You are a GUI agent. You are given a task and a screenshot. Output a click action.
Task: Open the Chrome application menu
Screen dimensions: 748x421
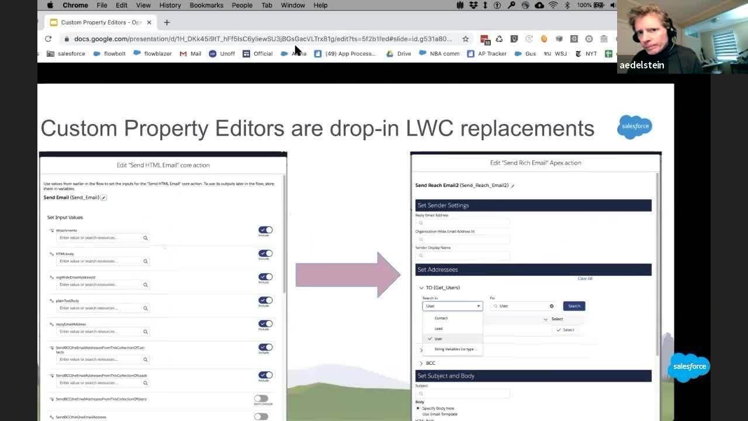click(x=75, y=5)
